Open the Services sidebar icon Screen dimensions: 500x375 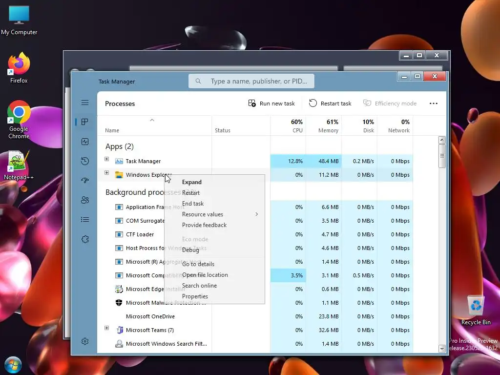pos(85,239)
